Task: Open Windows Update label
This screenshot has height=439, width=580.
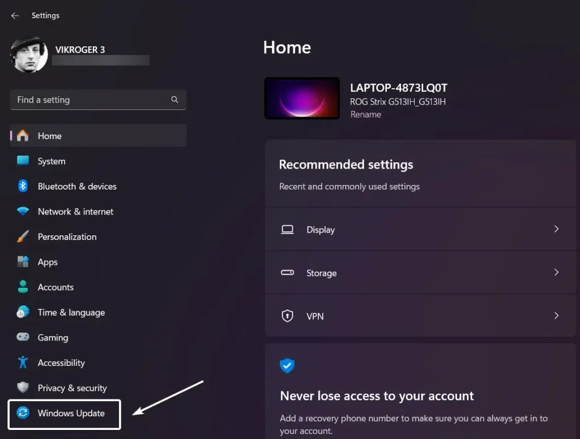Action: point(71,413)
